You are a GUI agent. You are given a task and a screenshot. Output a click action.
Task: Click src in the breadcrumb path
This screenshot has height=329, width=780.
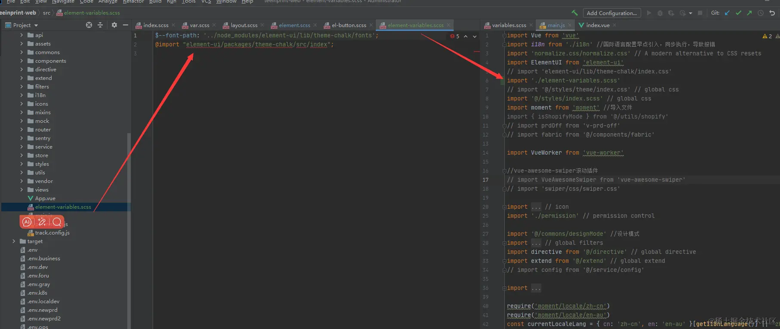[x=46, y=13]
